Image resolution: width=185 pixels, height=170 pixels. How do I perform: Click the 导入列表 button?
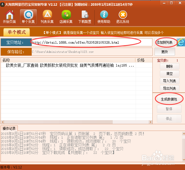pos(170,81)
